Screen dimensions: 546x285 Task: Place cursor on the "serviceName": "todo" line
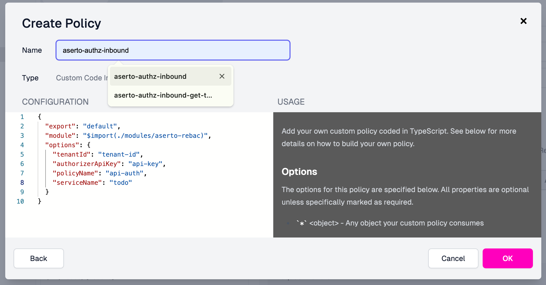coord(92,183)
